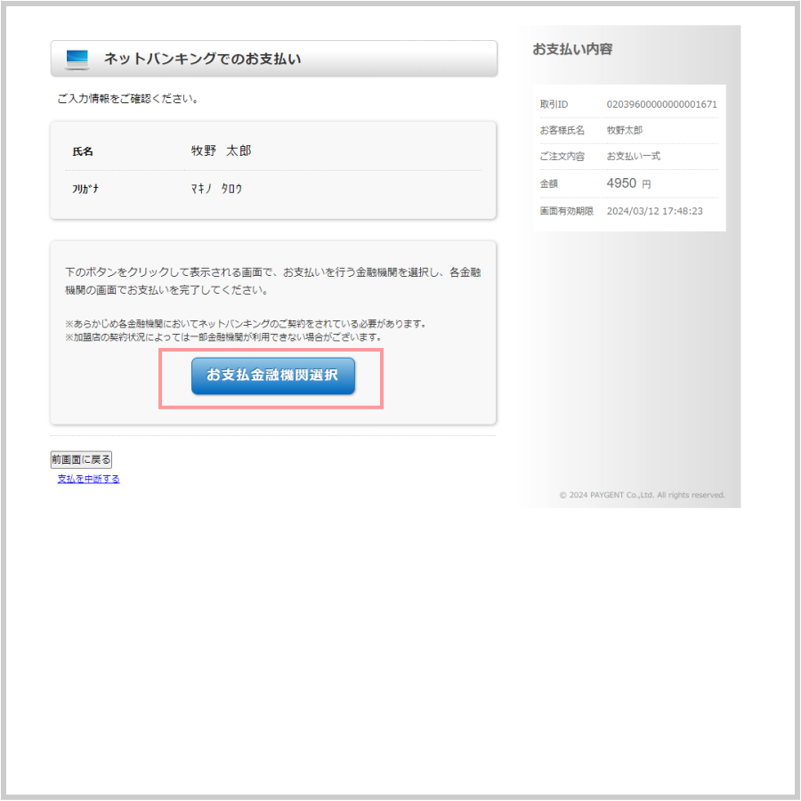Click the note beginning ※あらかじめ各金融機関
The height and width of the screenshot is (801, 801).
[x=246, y=324]
